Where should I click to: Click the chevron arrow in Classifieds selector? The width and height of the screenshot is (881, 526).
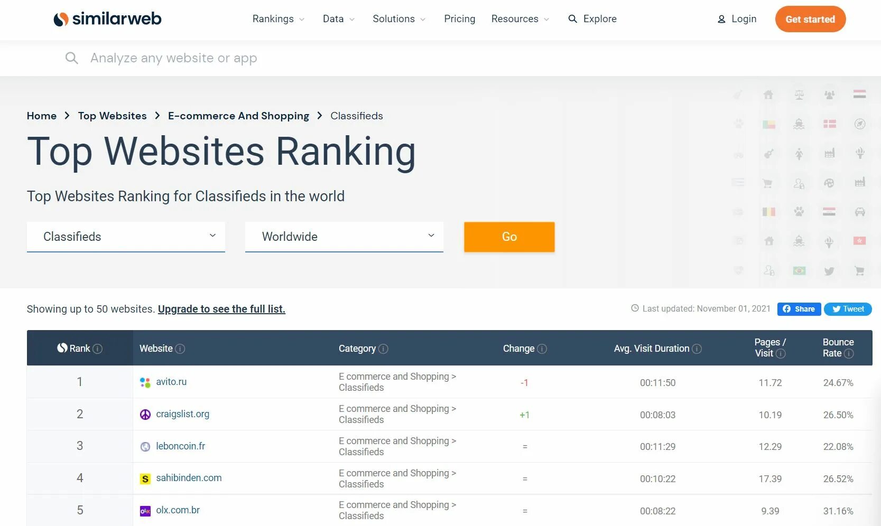tap(212, 236)
